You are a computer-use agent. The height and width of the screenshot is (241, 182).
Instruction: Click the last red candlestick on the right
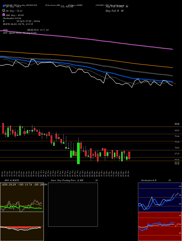129,156
